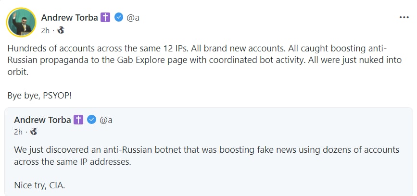Viewport: 417px width, 196px height.
Task: Open the three-dot post options menu
Action: (x=404, y=18)
